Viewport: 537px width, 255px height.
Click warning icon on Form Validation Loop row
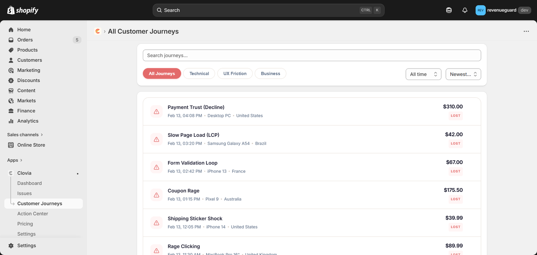pos(157,167)
